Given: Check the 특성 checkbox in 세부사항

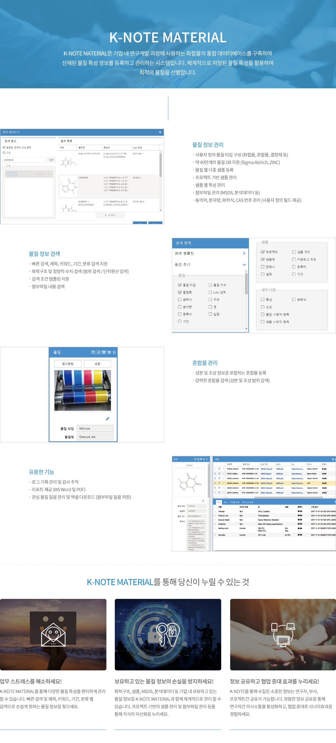Looking at the screenshot, I should 263,300.
